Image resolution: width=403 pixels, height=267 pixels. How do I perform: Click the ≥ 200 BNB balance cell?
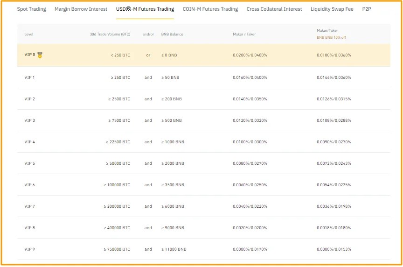click(x=172, y=99)
